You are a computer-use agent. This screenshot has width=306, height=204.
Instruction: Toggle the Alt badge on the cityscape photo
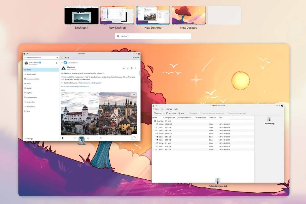tap(133, 94)
